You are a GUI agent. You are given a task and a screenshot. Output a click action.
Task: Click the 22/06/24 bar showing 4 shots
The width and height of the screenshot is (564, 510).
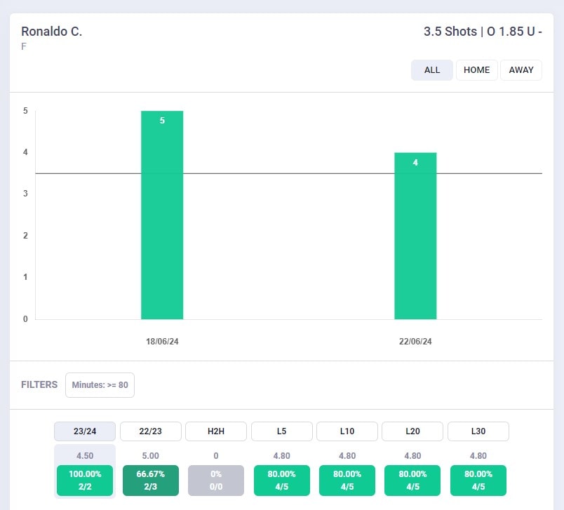click(x=415, y=236)
